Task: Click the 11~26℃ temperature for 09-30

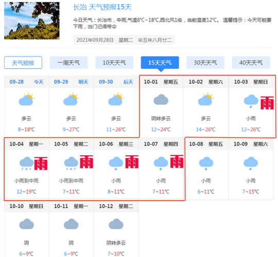Action: pos(116,130)
